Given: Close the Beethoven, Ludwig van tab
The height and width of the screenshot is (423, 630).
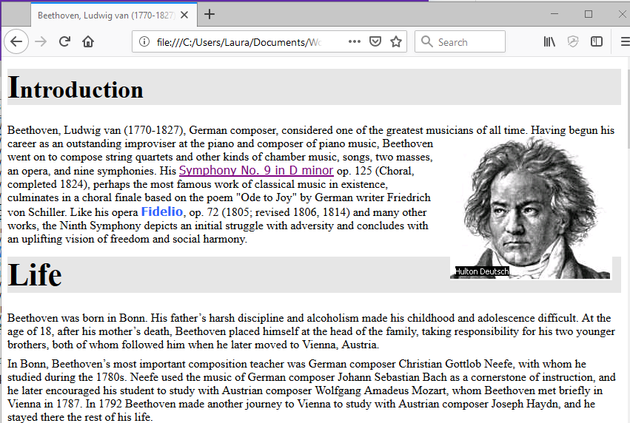Looking at the screenshot, I should (x=184, y=15).
